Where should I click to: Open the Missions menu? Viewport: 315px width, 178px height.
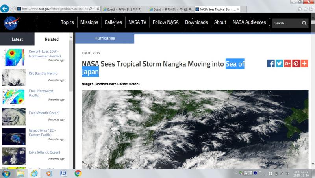[89, 22]
